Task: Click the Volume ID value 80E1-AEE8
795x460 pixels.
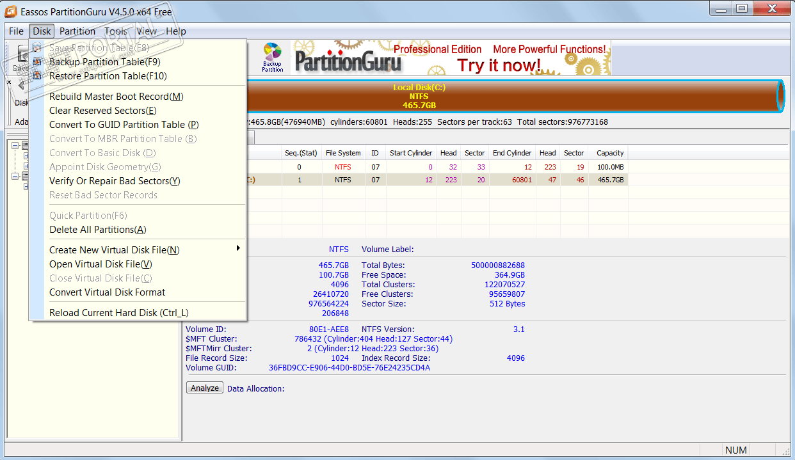Action: (329, 329)
